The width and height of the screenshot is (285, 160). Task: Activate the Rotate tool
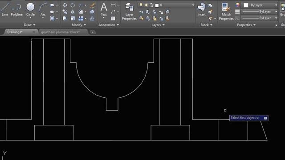[x=73, y=5]
